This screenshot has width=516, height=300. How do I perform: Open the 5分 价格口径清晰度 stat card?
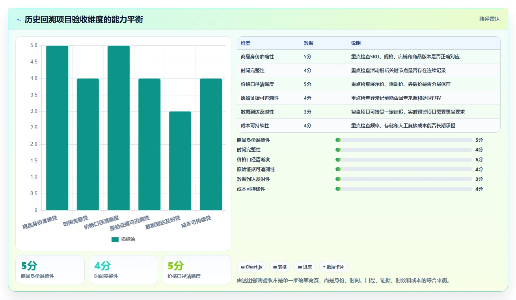tap(197, 270)
